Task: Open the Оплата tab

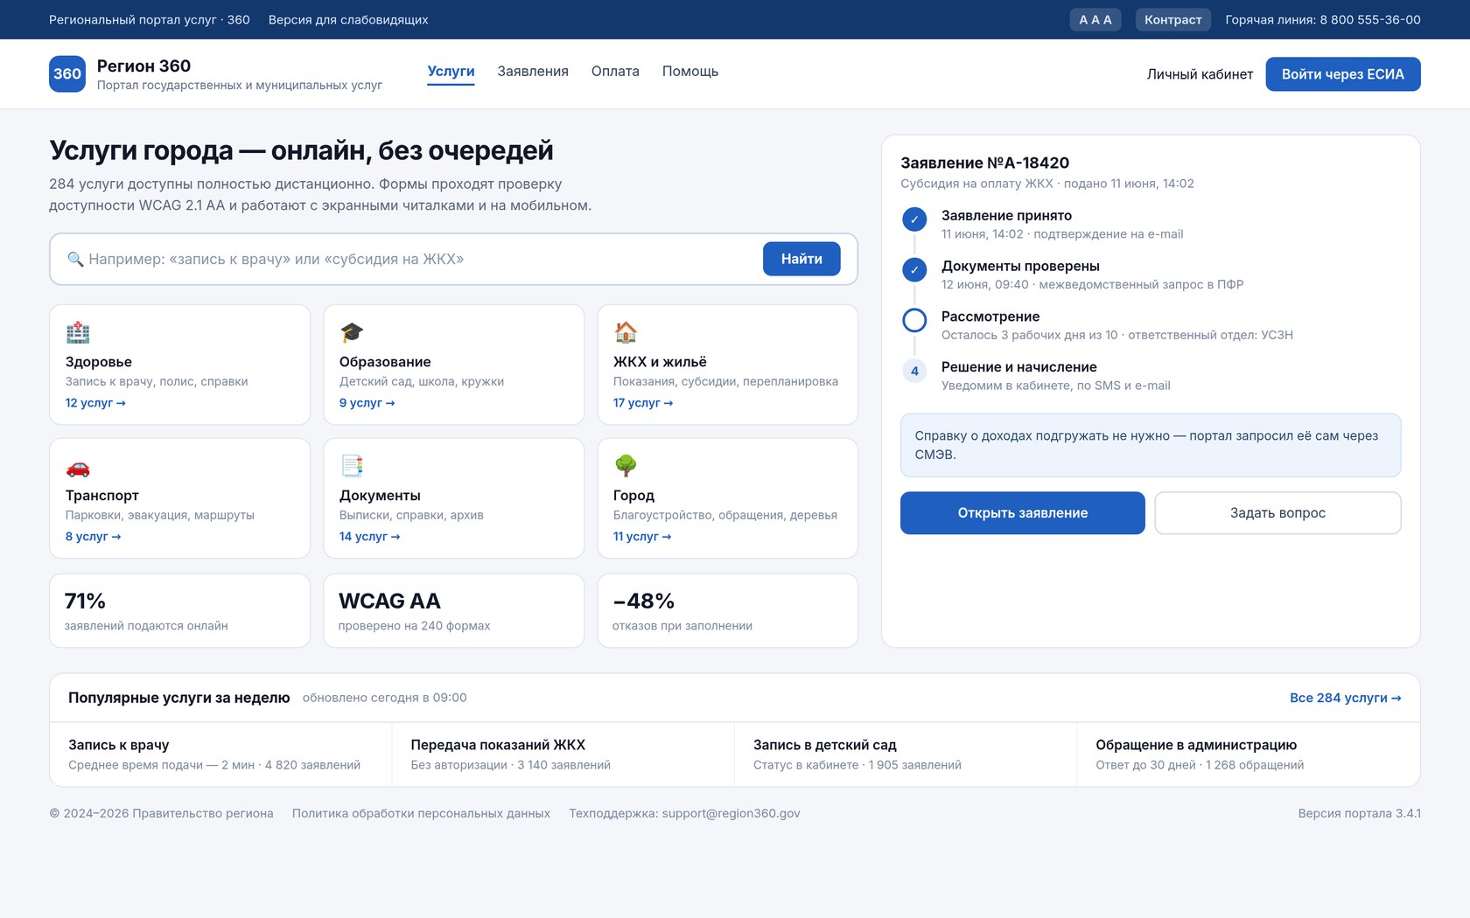Action: click(x=615, y=72)
